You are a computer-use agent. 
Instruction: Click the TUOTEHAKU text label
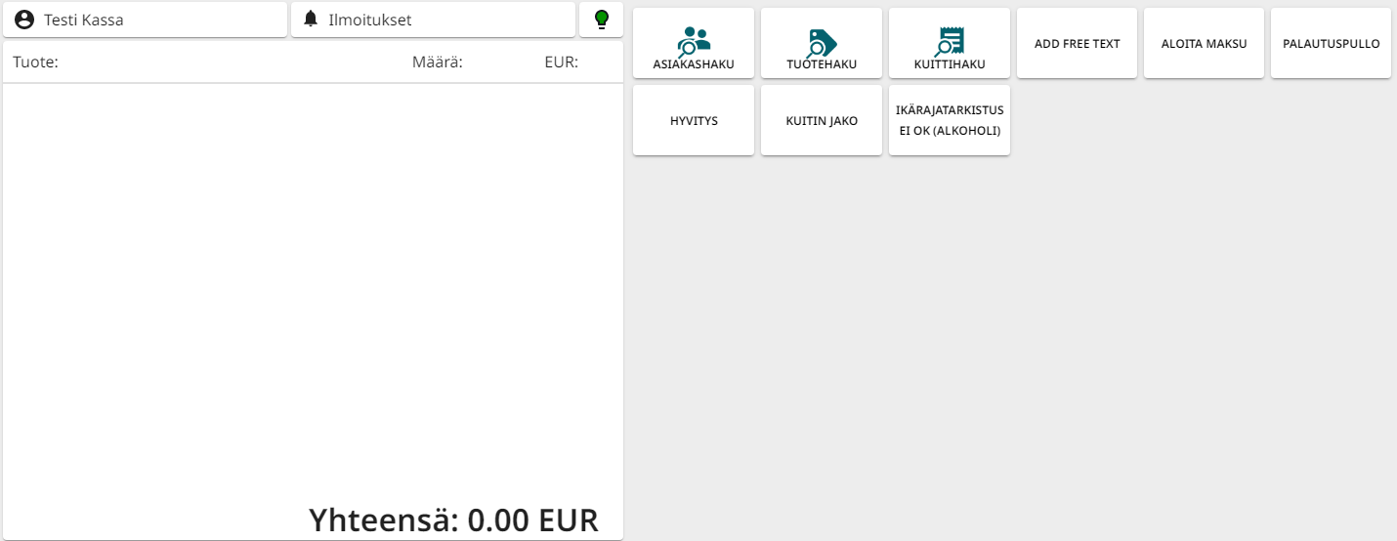(822, 65)
